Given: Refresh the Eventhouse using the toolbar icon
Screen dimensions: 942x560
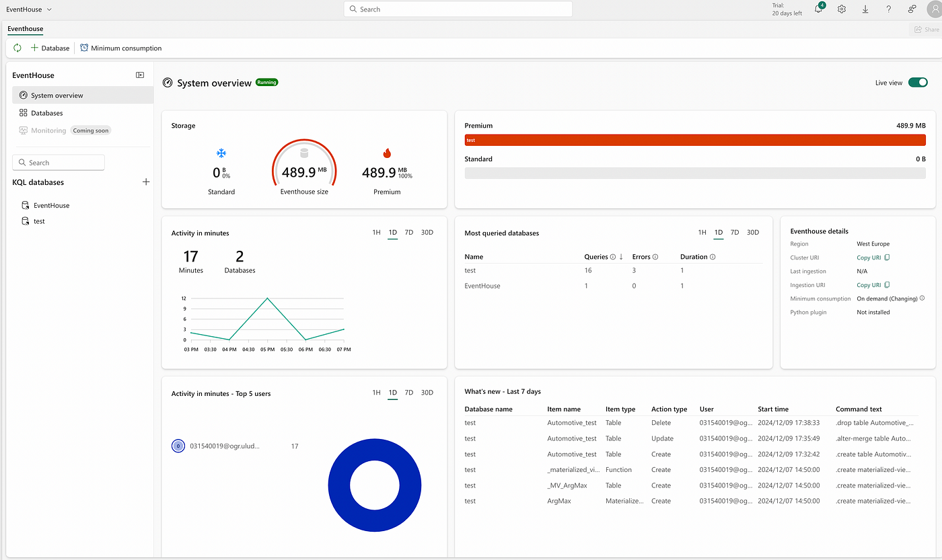Looking at the screenshot, I should [x=17, y=48].
